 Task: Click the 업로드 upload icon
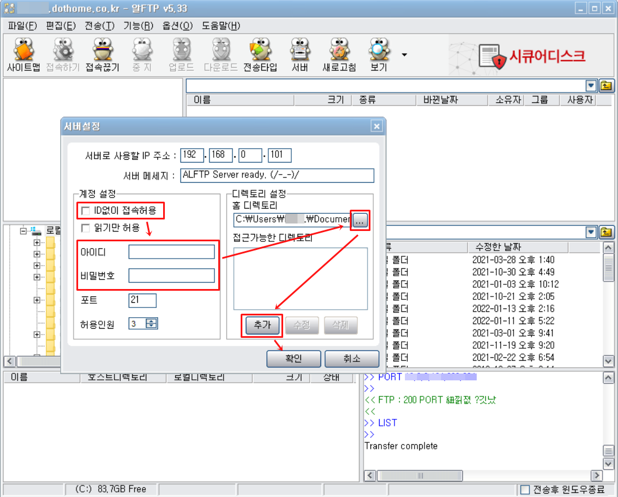(181, 55)
